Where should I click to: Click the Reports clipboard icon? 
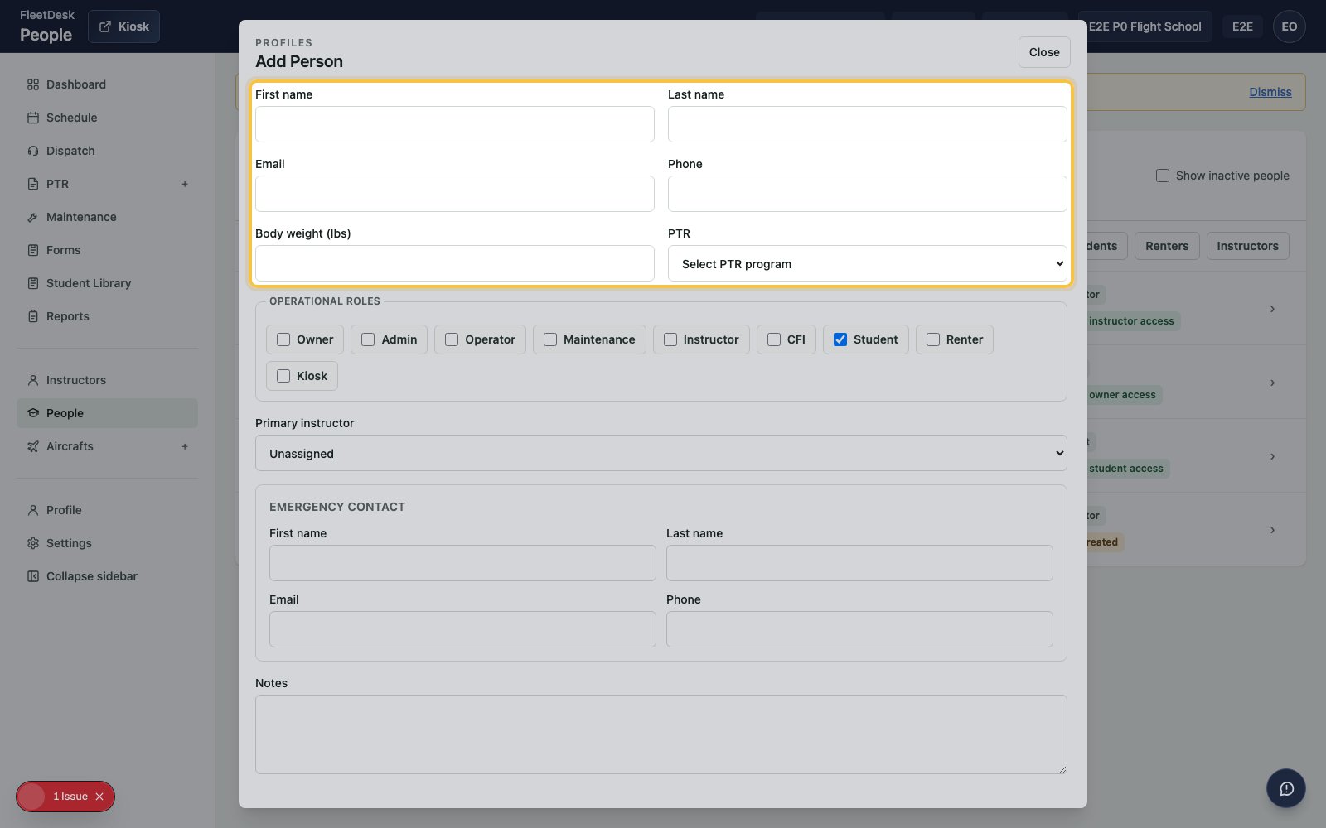pyautogui.click(x=33, y=316)
